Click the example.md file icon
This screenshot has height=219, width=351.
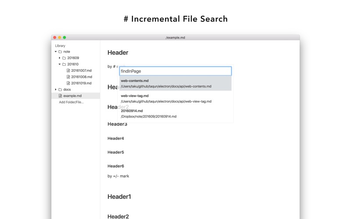[60, 95]
